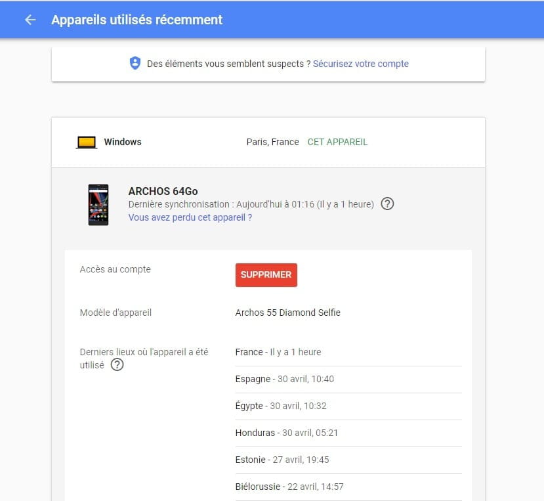
Task: Click the "Modèle d'appareil" label
Action: [x=115, y=313]
